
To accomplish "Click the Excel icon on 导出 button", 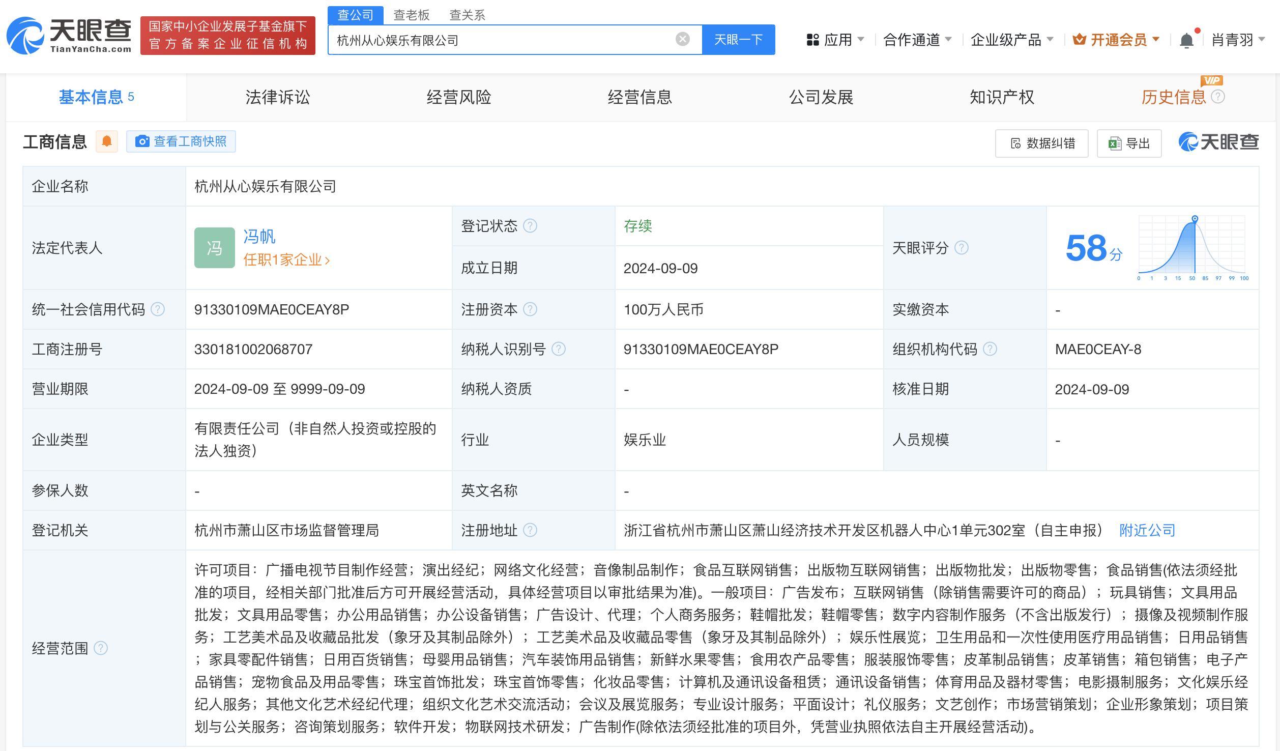I will coord(1114,143).
